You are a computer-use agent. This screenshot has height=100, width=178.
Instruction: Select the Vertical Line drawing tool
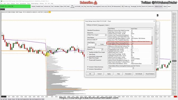tap(47, 6)
